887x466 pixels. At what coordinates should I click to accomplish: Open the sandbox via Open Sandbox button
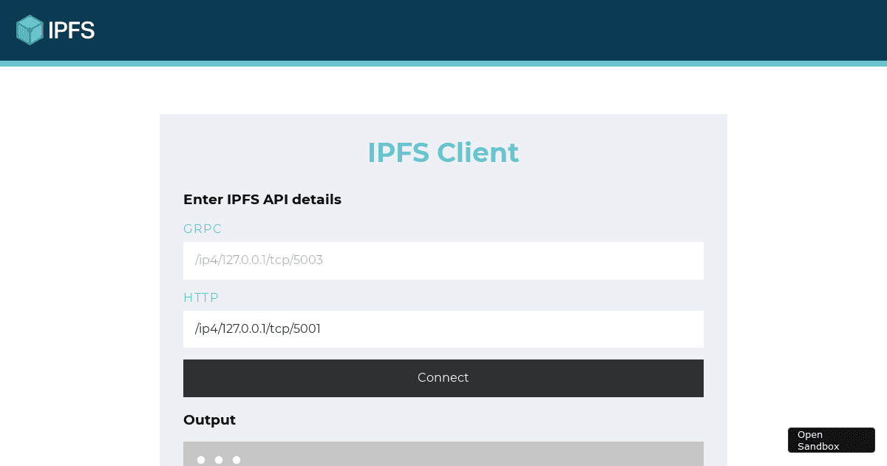pos(831,440)
